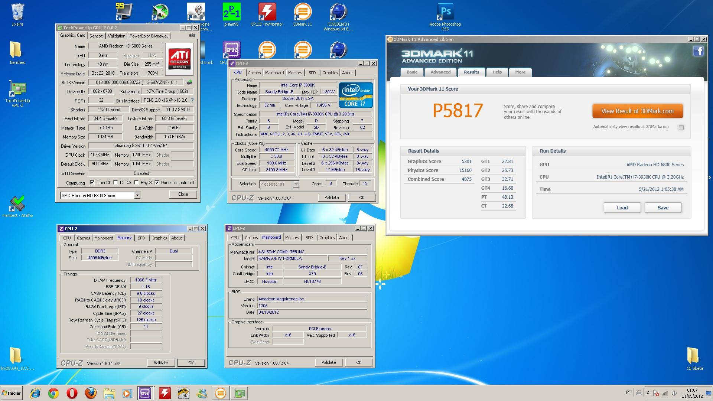
Task: Click Validate in the Mainboard CPU-Z window
Action: pyautogui.click(x=329, y=362)
